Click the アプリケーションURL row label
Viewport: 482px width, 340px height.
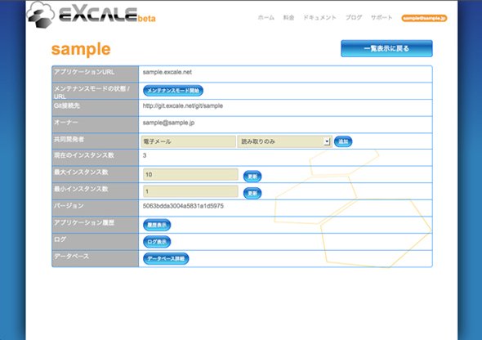(84, 72)
